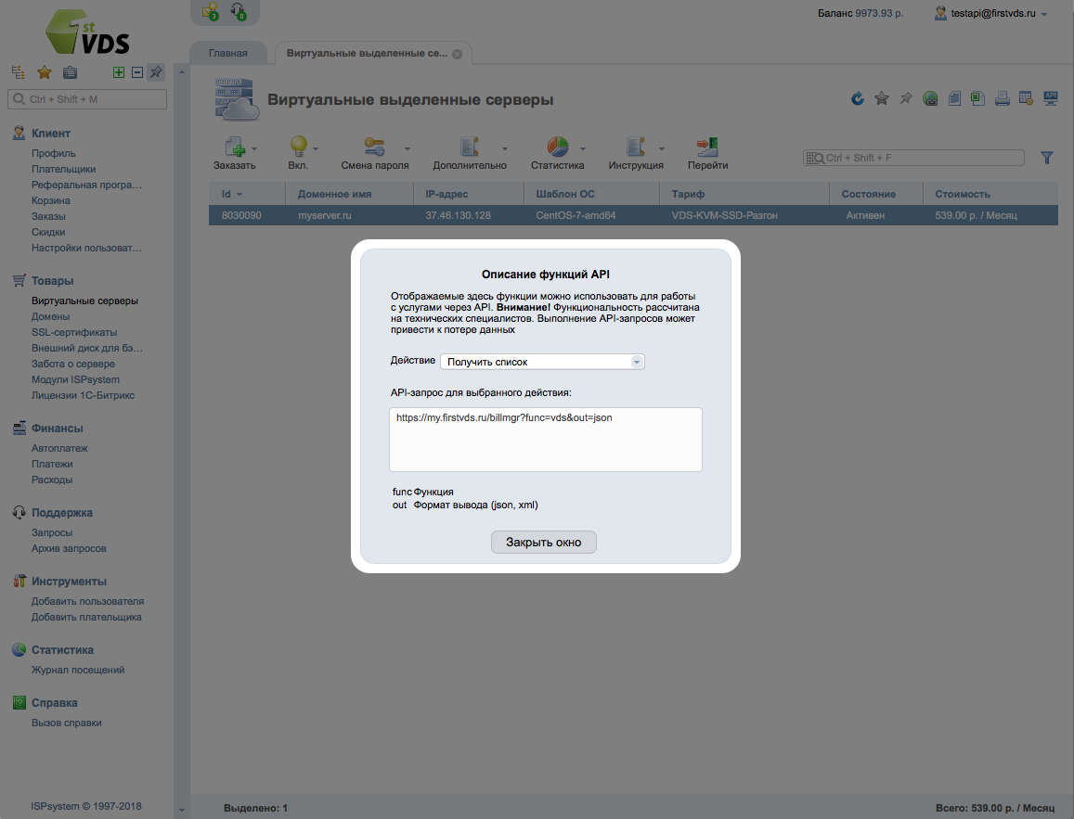Open visit log clipboard icon in sidebar
The image size is (1074, 819).
click(69, 70)
